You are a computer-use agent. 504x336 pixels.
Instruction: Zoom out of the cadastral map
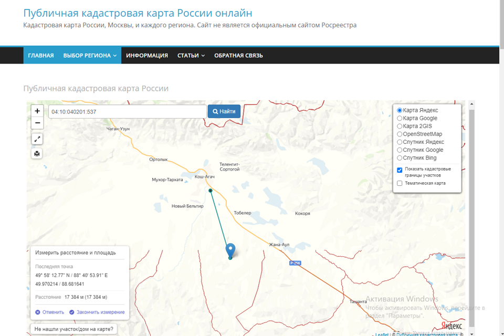(x=37, y=123)
